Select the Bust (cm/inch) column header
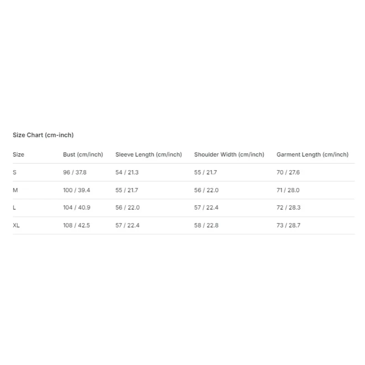The image size is (365, 365). pyautogui.click(x=83, y=155)
